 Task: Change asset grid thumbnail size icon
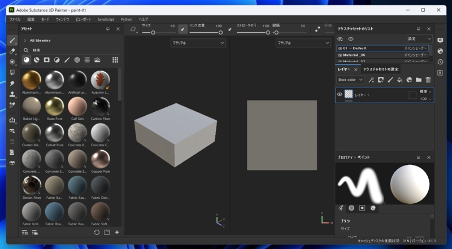tap(115, 60)
